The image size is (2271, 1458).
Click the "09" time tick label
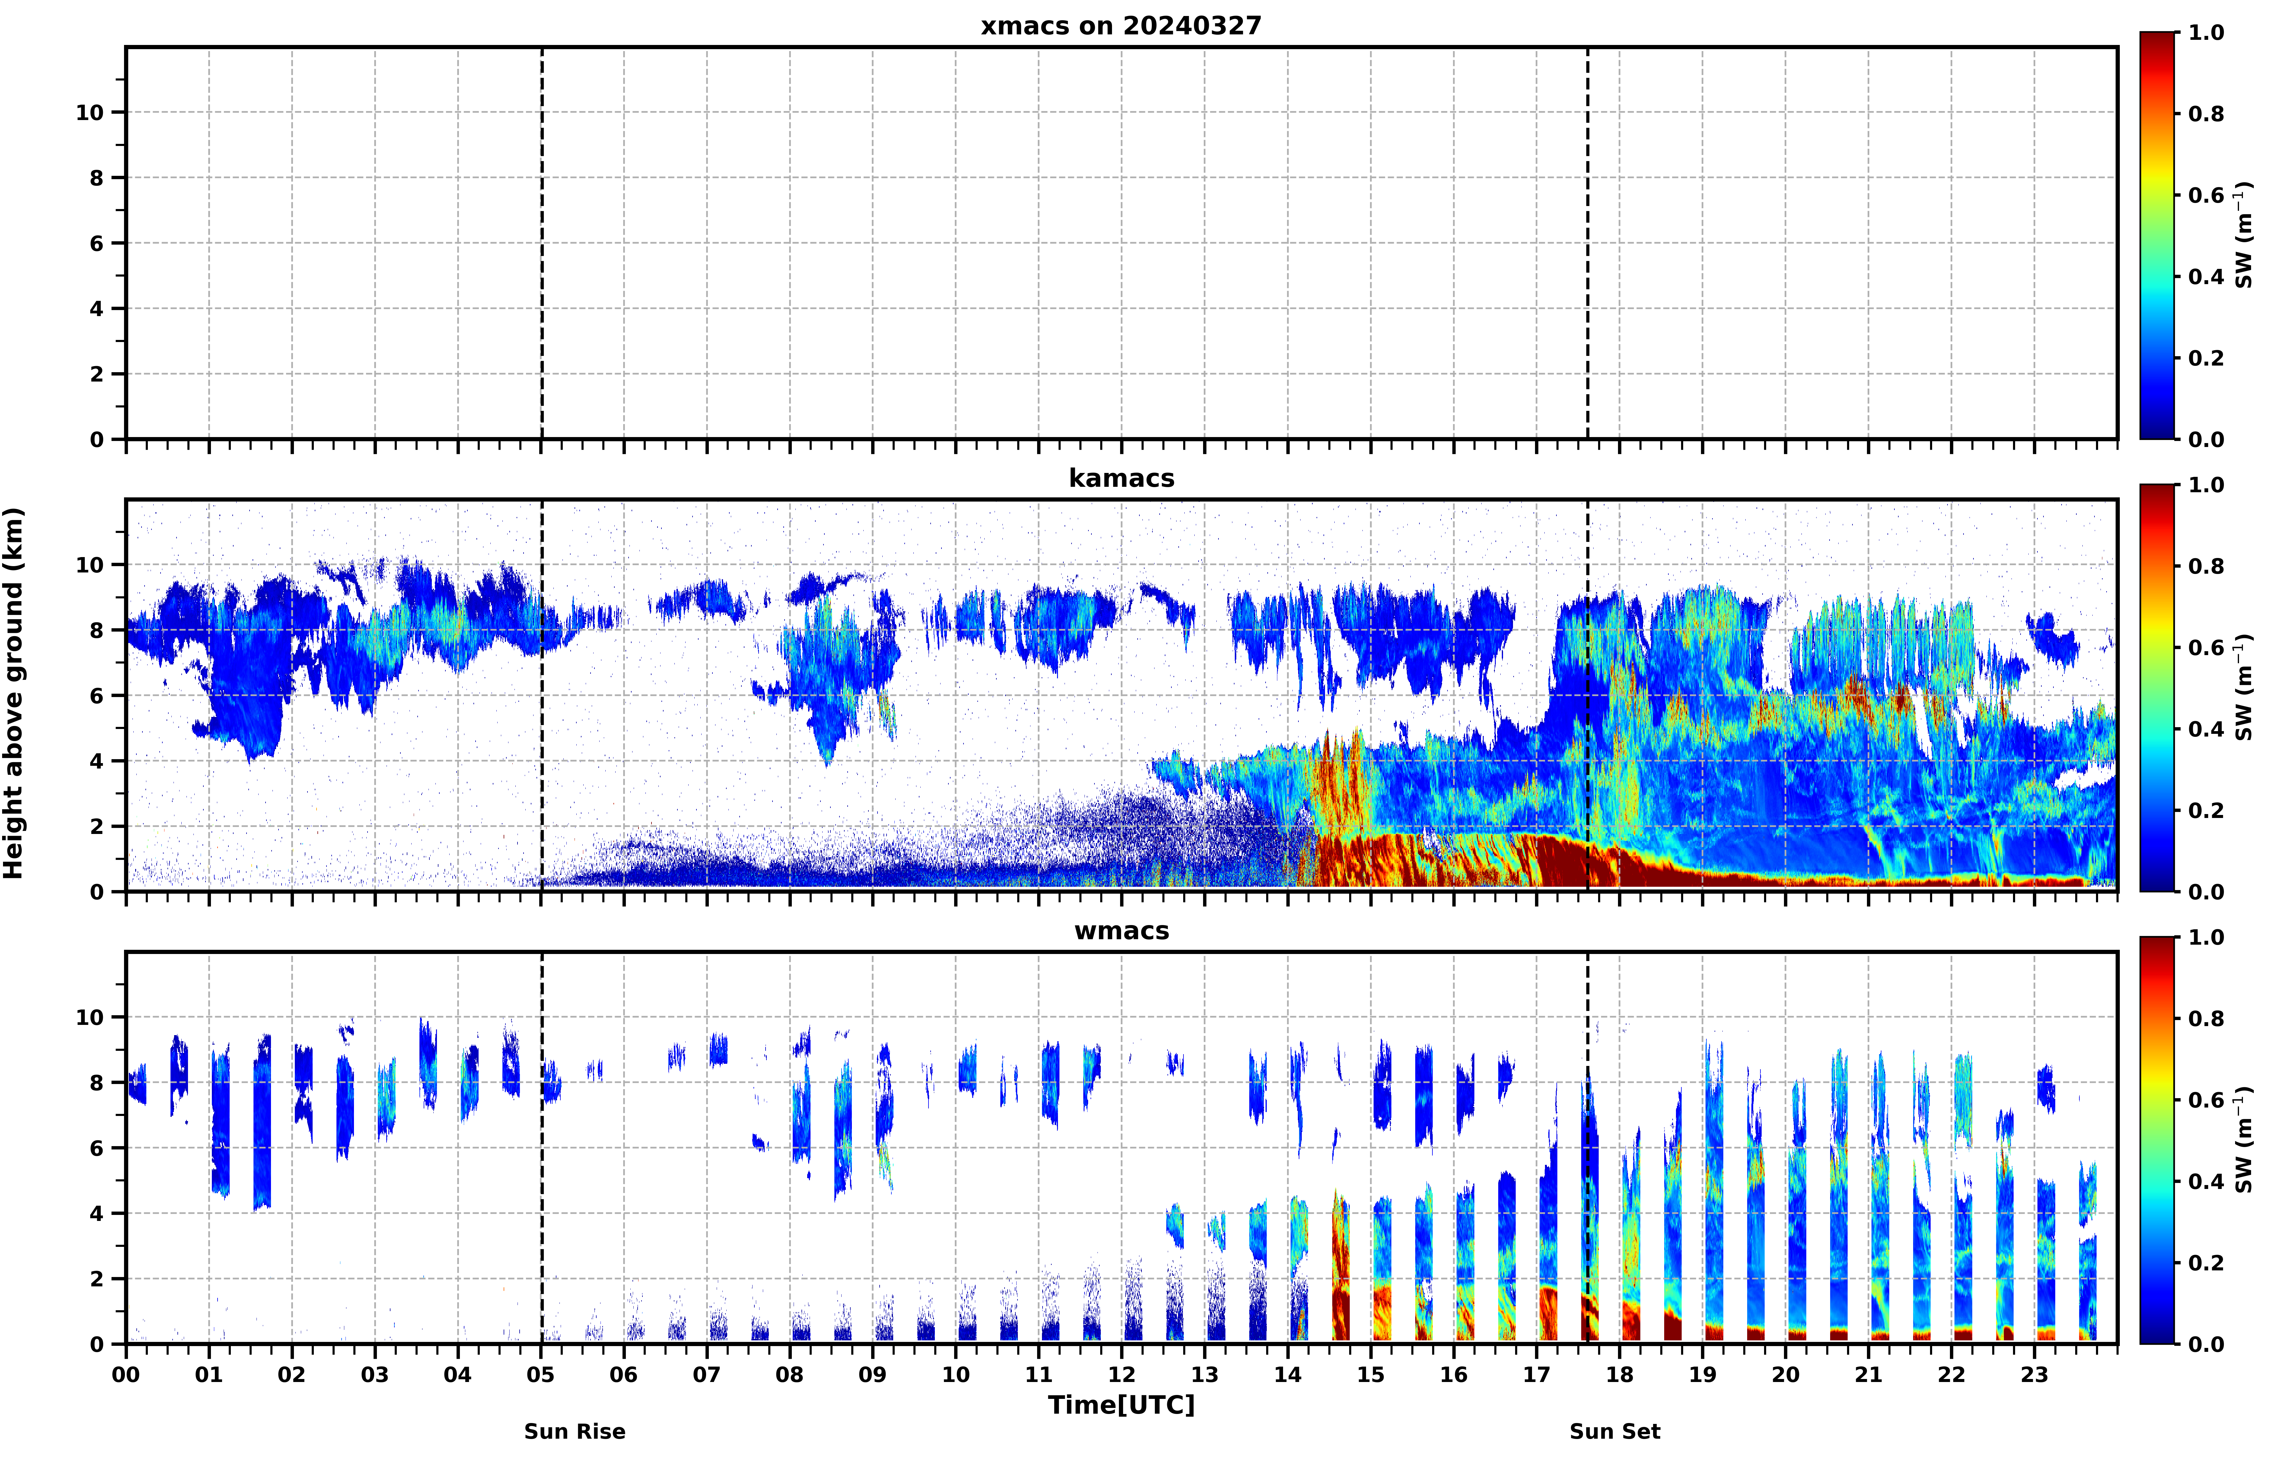point(873,1375)
